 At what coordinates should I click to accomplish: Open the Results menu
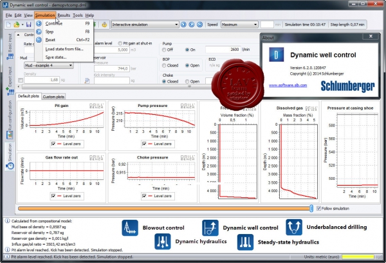(x=64, y=15)
